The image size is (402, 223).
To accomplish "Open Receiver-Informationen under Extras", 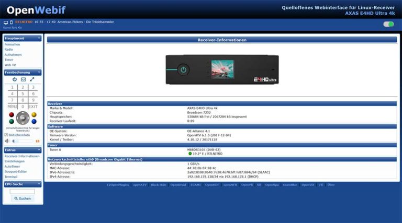I will [22, 156].
